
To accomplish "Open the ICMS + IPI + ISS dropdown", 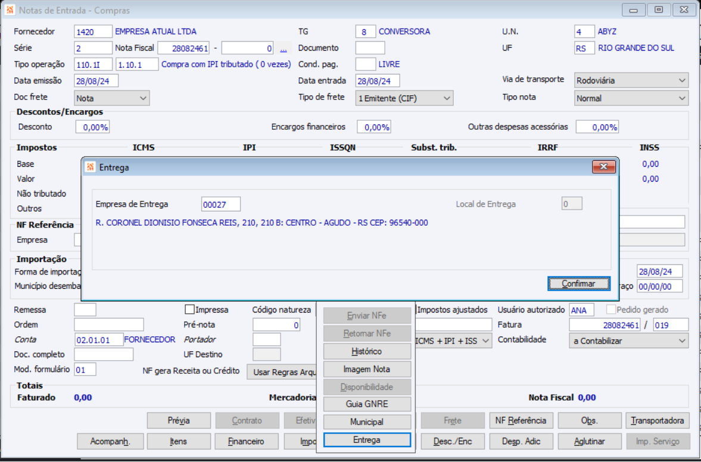I will click(453, 341).
